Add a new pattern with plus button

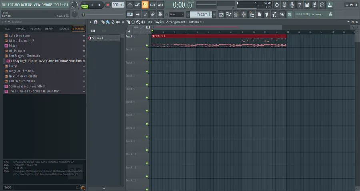click(x=214, y=14)
